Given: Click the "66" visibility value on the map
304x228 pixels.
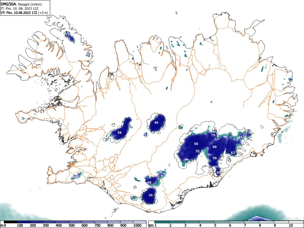Looking at the screenshot, I should [x=149, y=183].
